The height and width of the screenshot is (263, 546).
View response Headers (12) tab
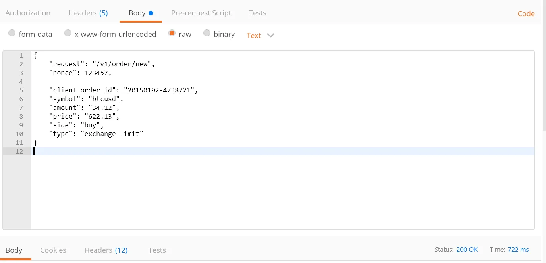106,250
